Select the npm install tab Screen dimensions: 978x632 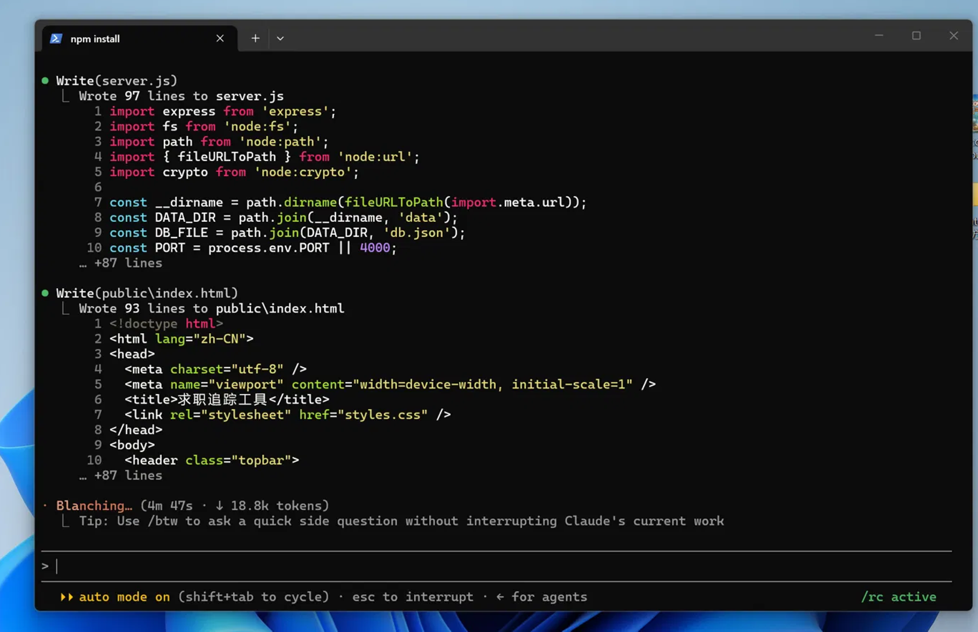coord(140,39)
